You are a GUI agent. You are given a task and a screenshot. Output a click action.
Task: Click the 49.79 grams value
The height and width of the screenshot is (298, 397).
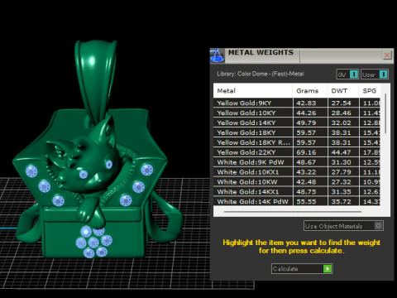coord(306,123)
